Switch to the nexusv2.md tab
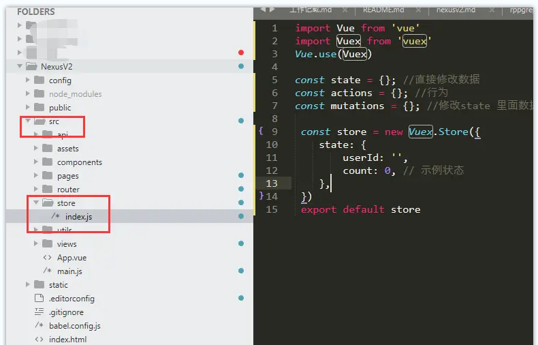The image size is (538, 345). point(458,10)
